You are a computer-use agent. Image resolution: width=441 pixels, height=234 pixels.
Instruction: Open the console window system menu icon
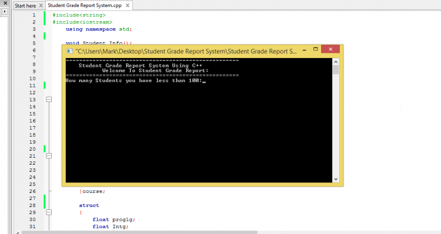(69, 51)
